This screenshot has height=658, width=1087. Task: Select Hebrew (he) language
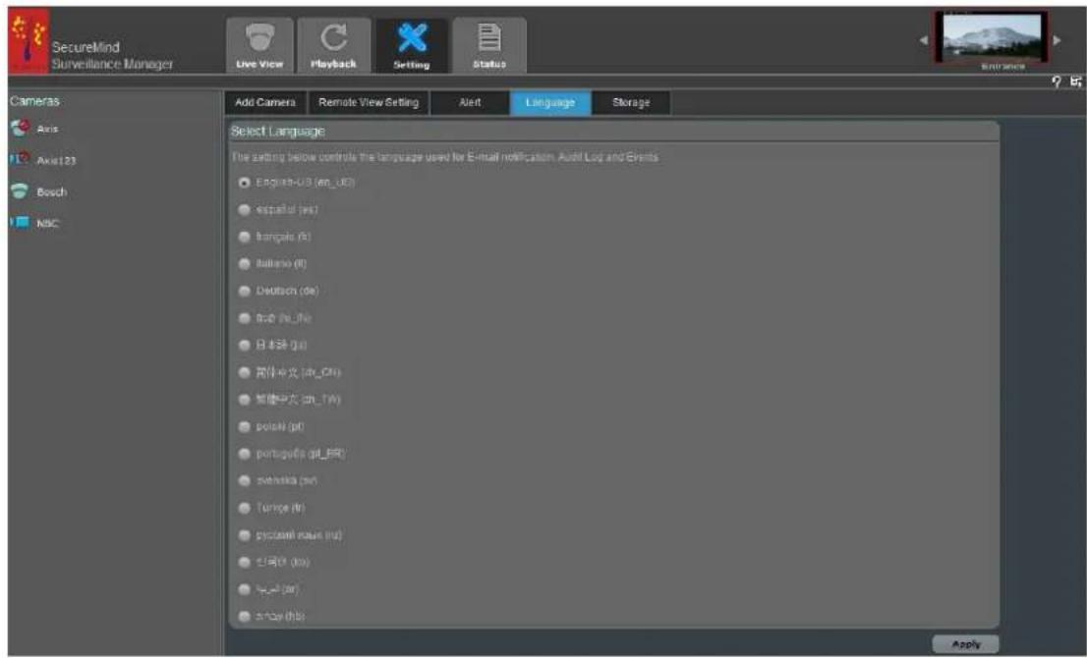244,617
